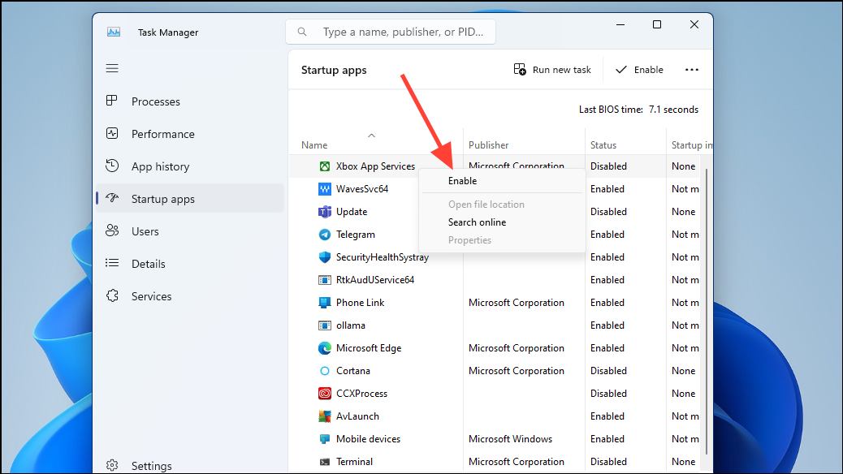Viewport: 843px width, 474px height.
Task: Click the Performance graph icon
Action: coord(112,133)
